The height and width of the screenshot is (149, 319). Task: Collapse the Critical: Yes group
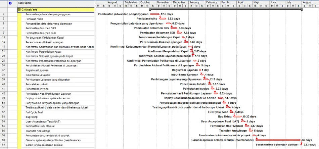19,9
